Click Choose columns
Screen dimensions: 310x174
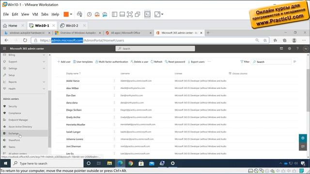pyautogui.click(x=238, y=73)
